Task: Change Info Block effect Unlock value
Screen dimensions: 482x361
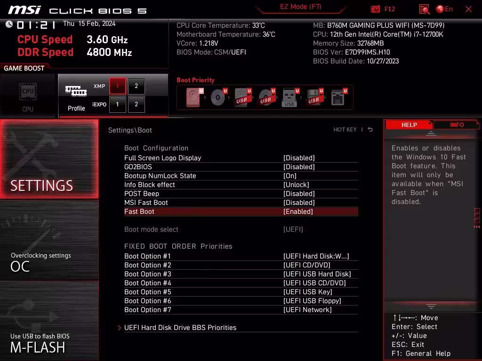Action: click(x=297, y=184)
